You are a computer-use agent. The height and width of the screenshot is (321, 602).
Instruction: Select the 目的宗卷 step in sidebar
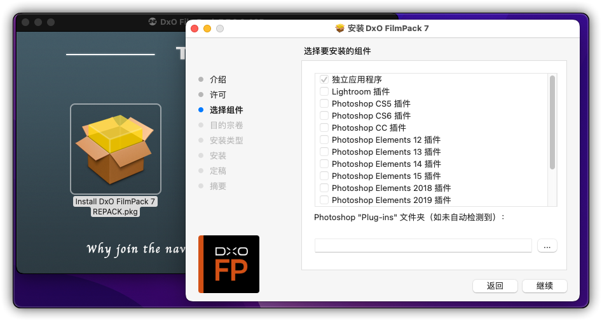point(226,125)
